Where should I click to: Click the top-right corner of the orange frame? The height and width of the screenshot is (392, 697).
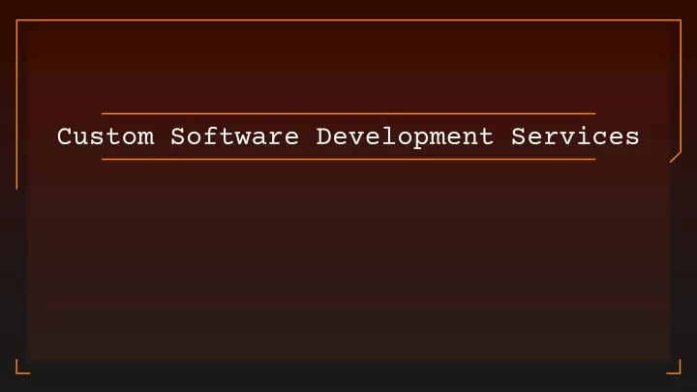click(681, 20)
